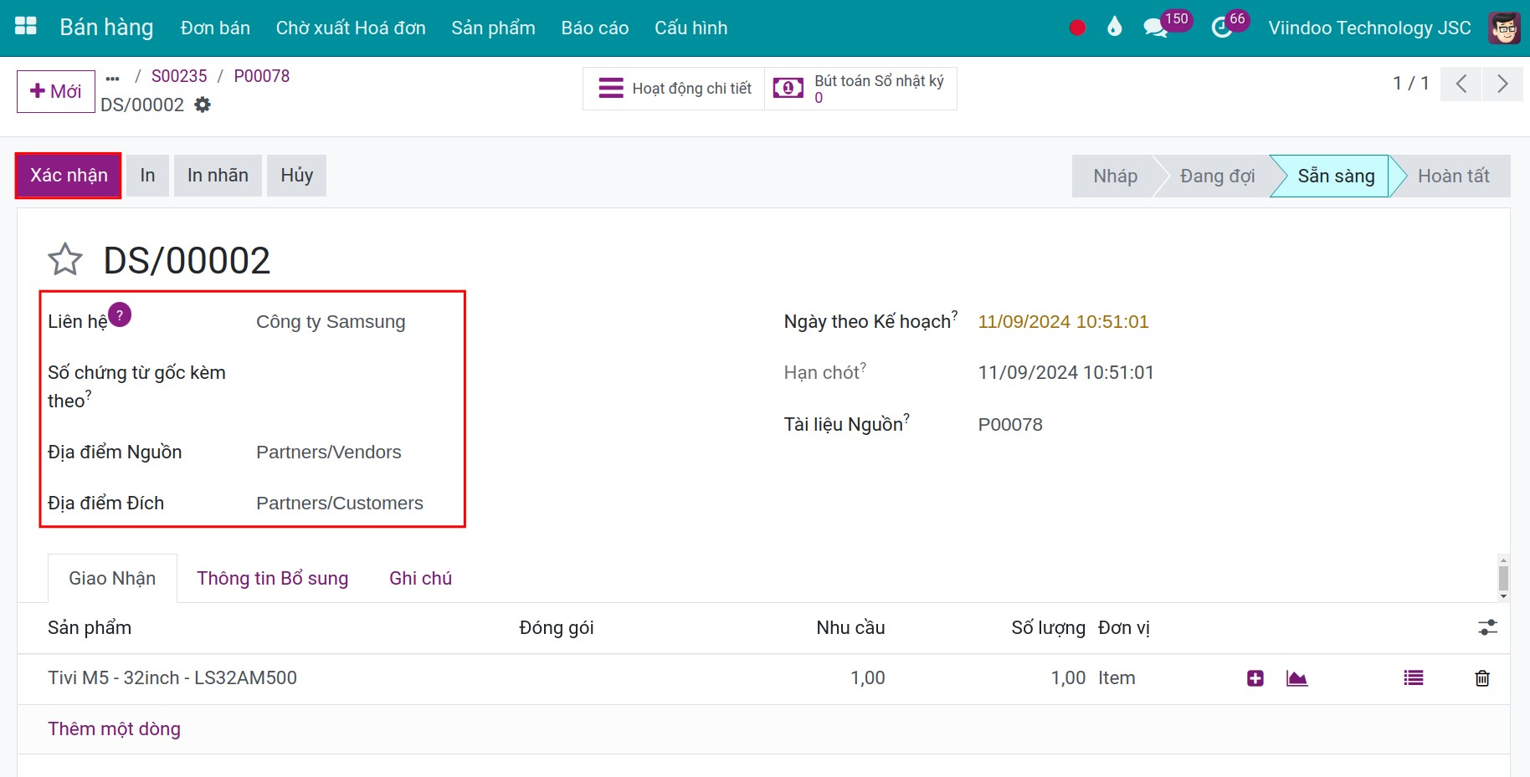Open the optional columns settings icon
The height and width of the screenshot is (777, 1530).
(x=1487, y=627)
